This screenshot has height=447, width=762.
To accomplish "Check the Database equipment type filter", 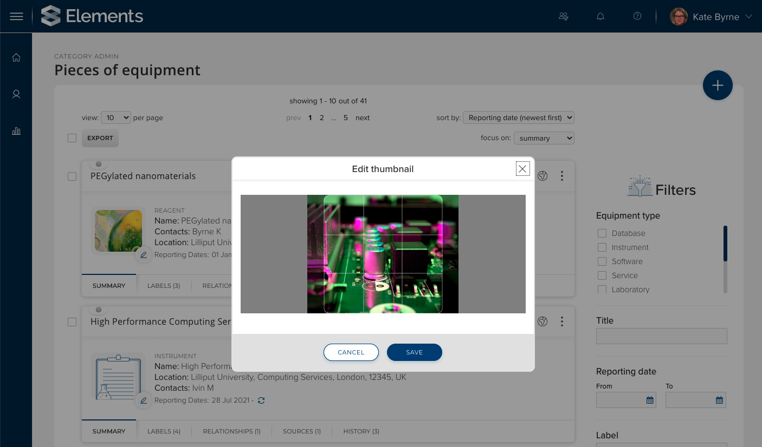I will point(602,233).
